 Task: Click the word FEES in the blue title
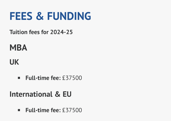click(x=21, y=16)
